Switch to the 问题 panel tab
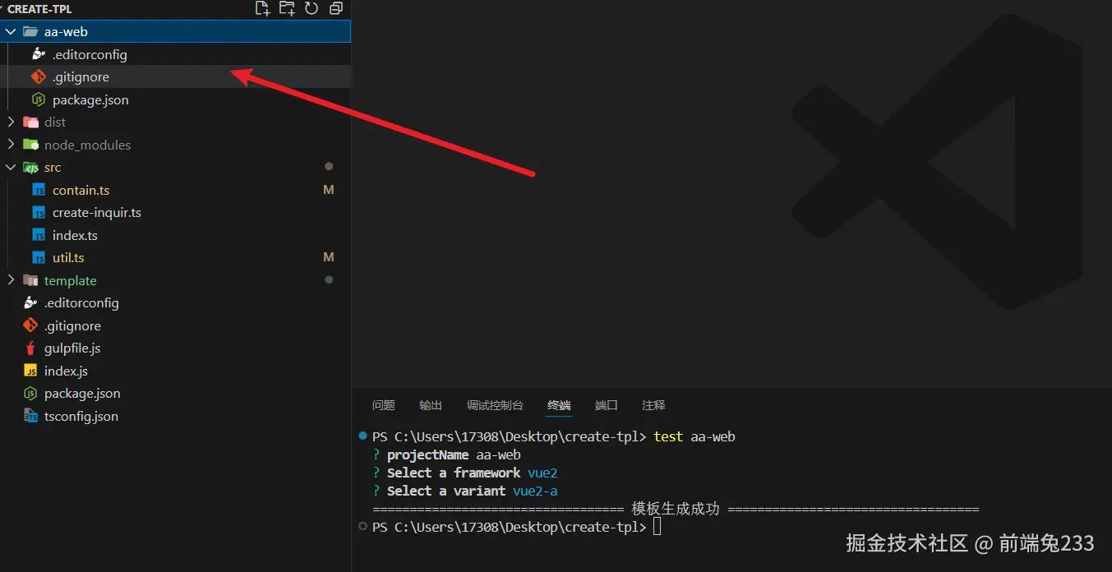Screen dimensions: 1112x572 [383, 405]
